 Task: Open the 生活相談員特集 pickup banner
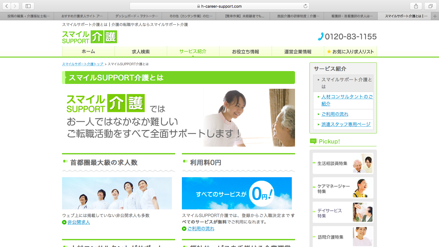[x=343, y=163]
